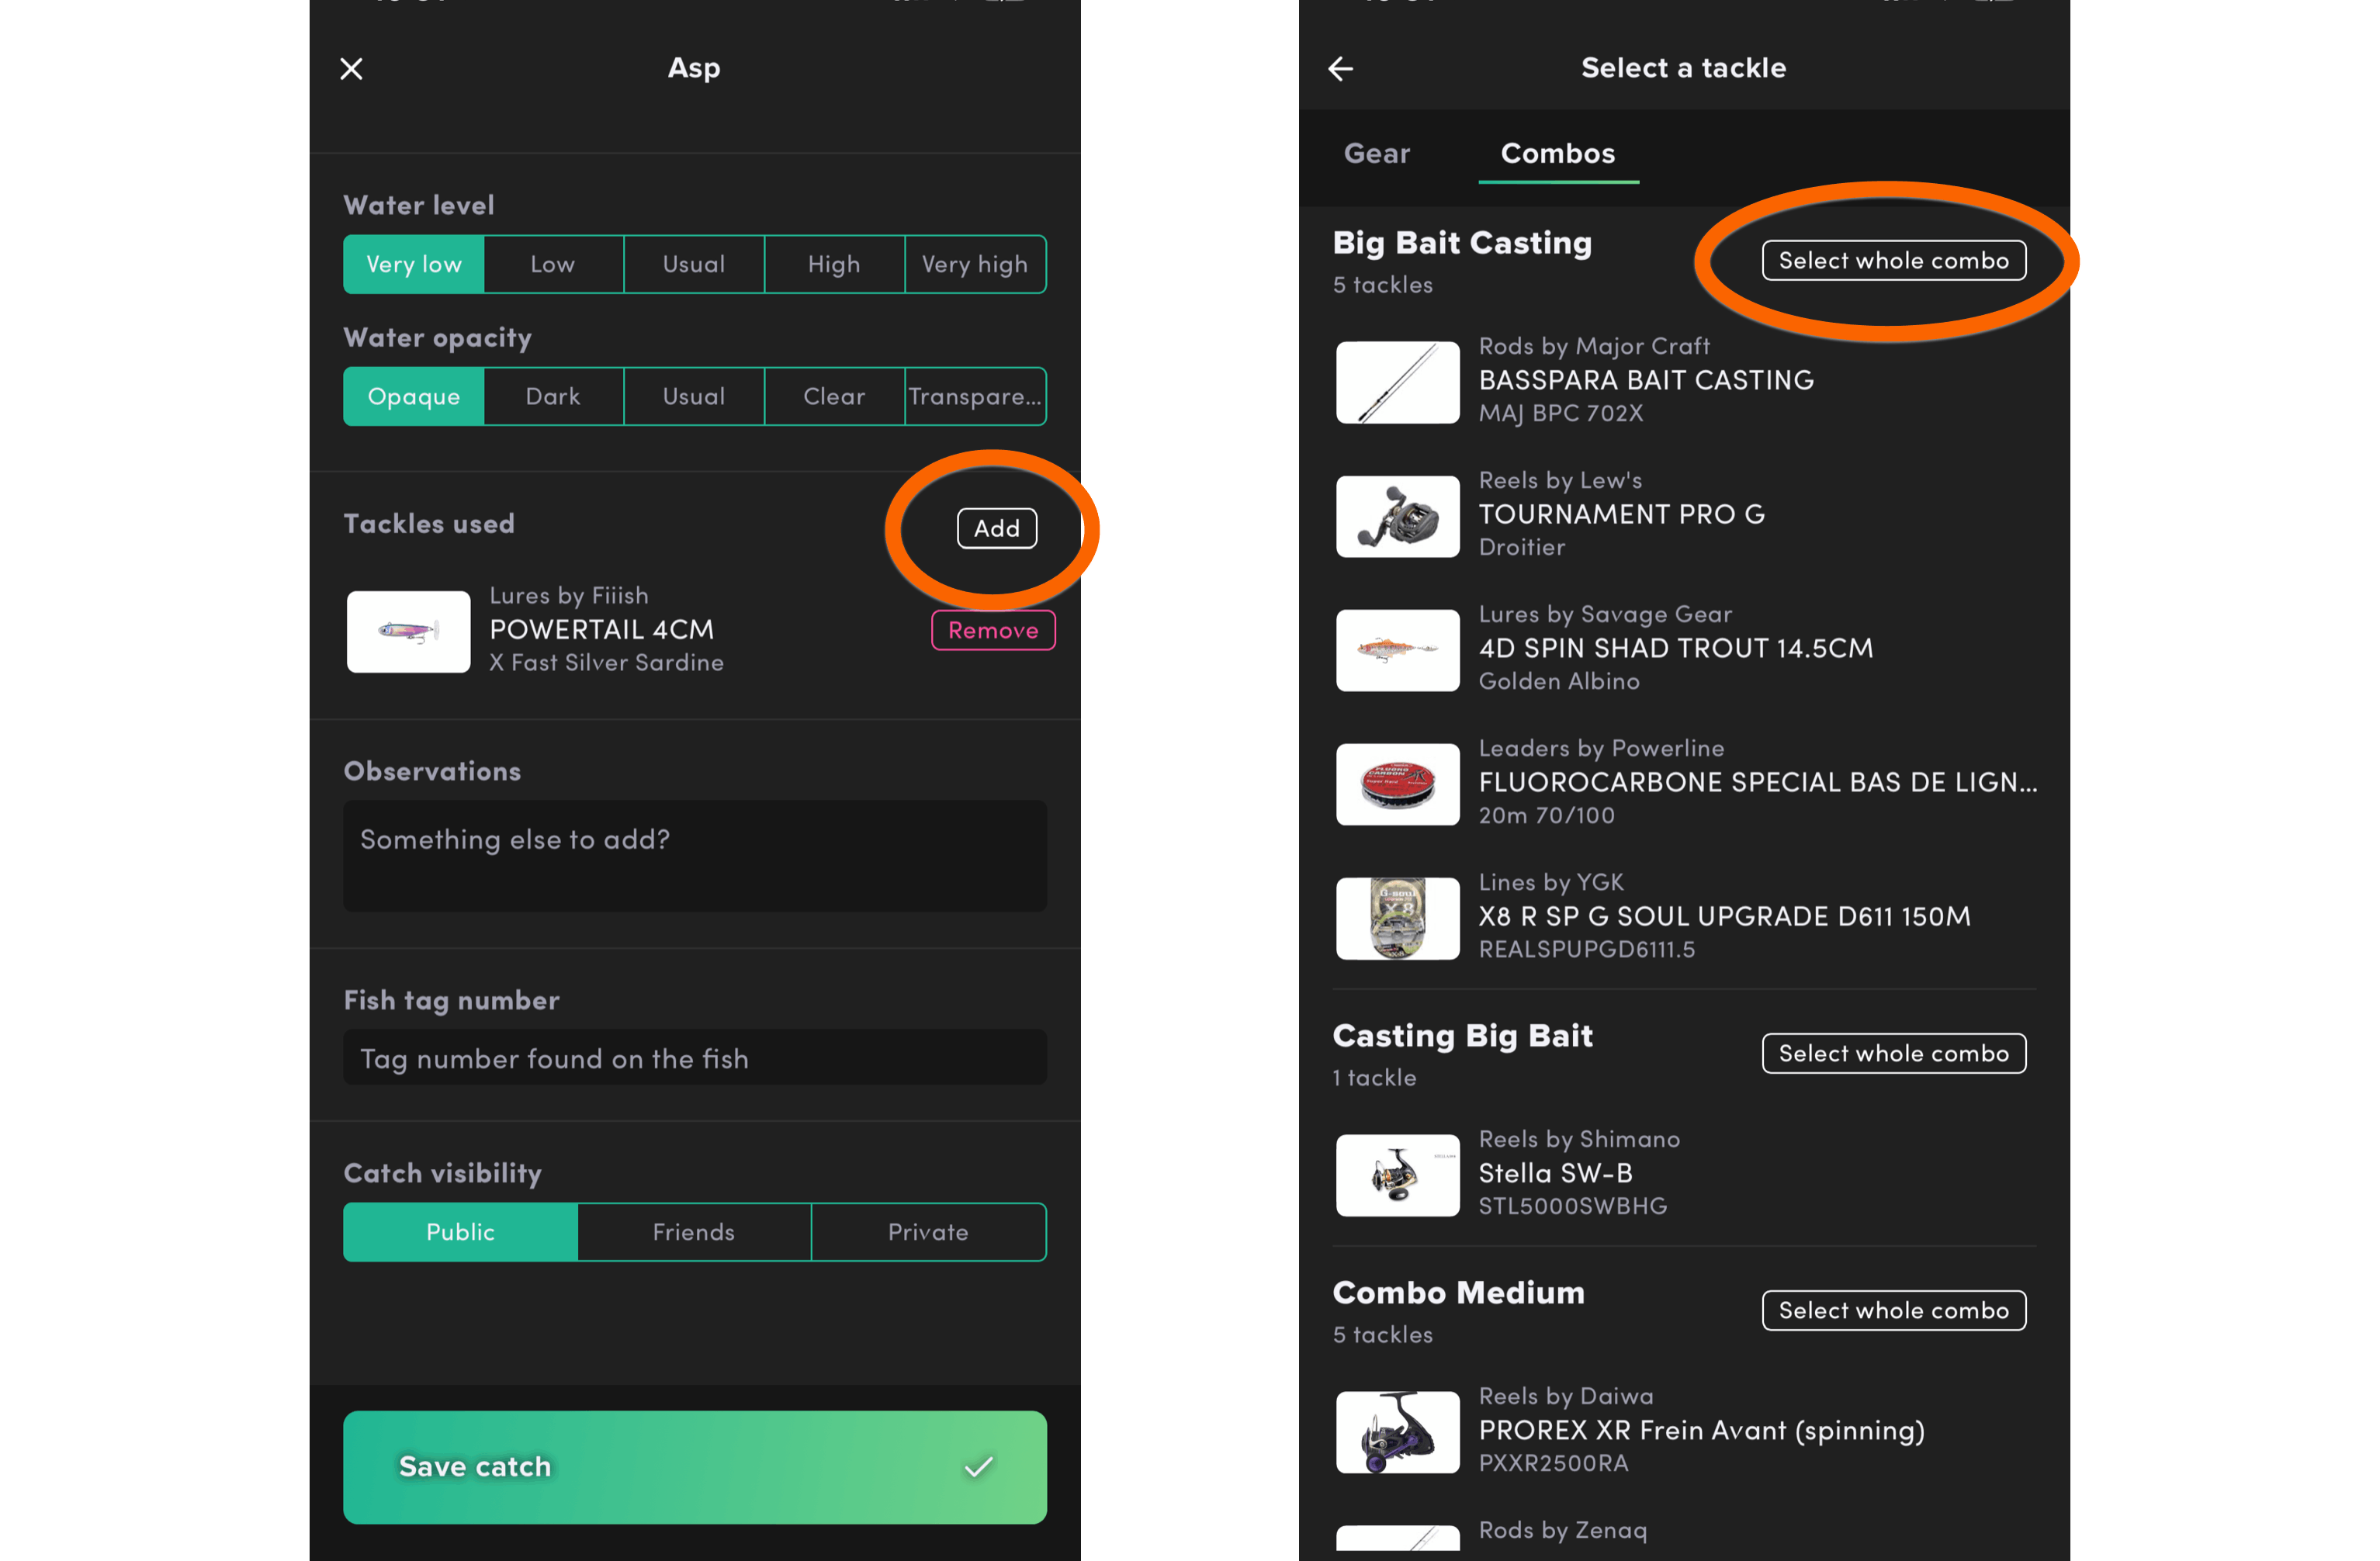The image size is (2380, 1561).
Task: Set water opacity to Dark
Action: (553, 397)
